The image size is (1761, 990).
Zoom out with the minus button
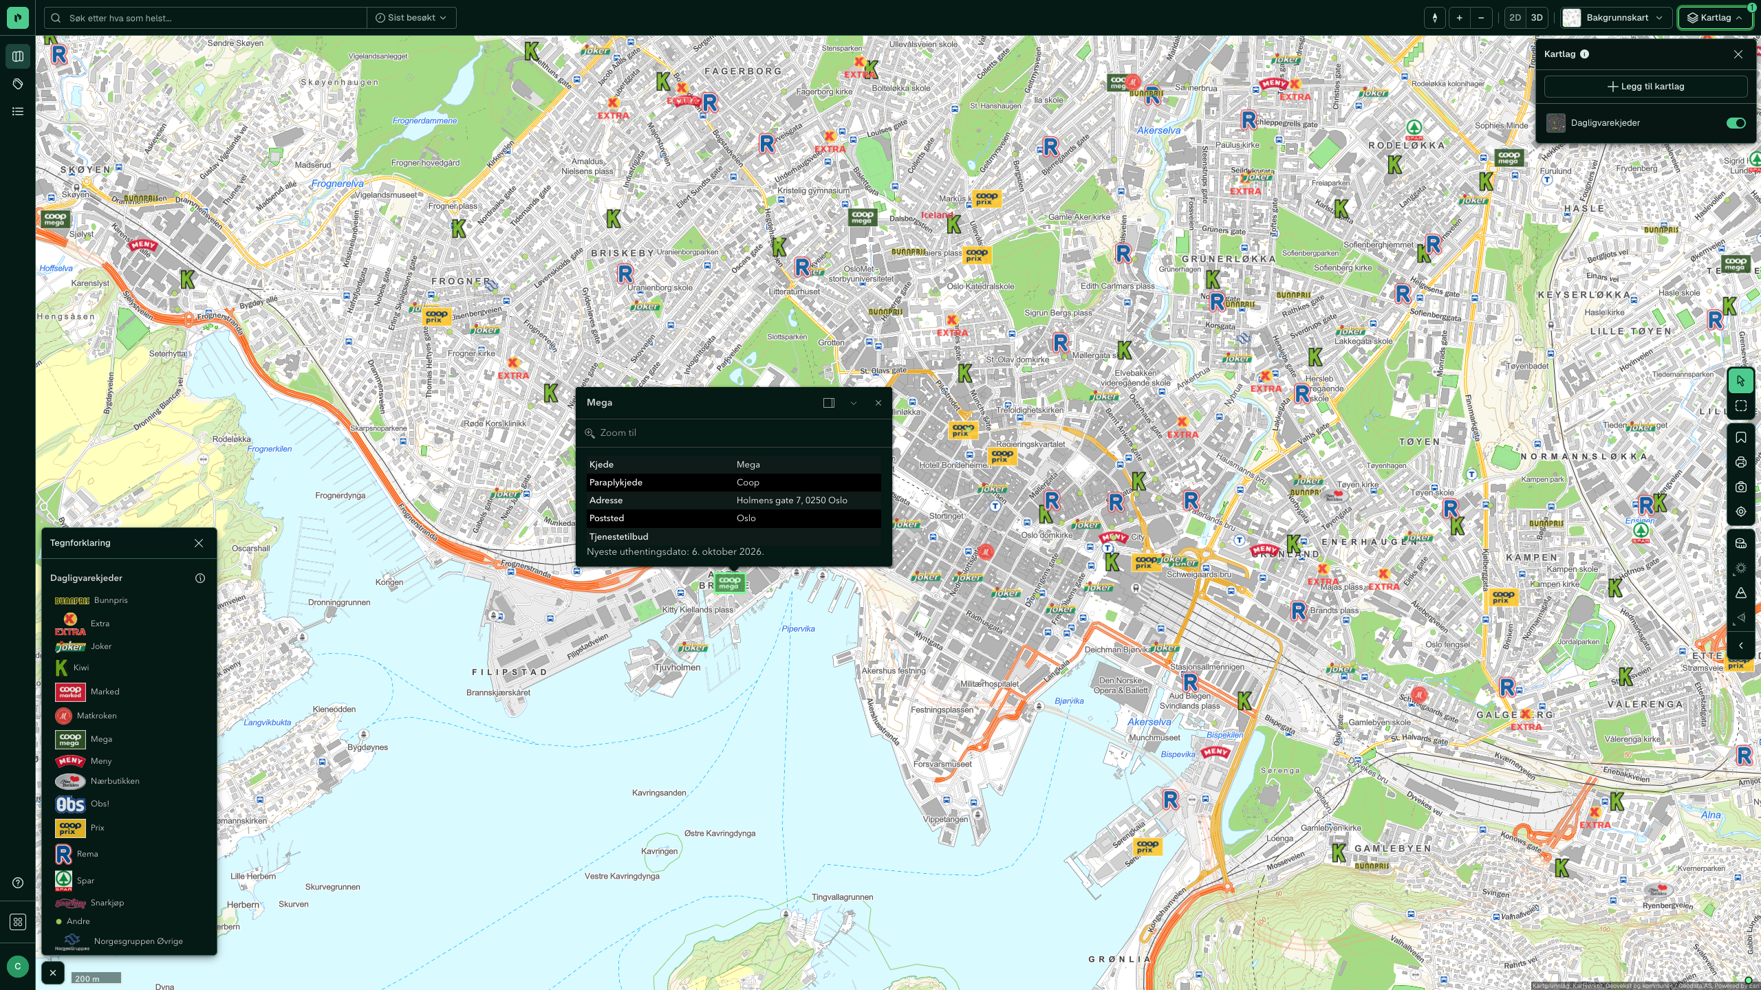1480,18
